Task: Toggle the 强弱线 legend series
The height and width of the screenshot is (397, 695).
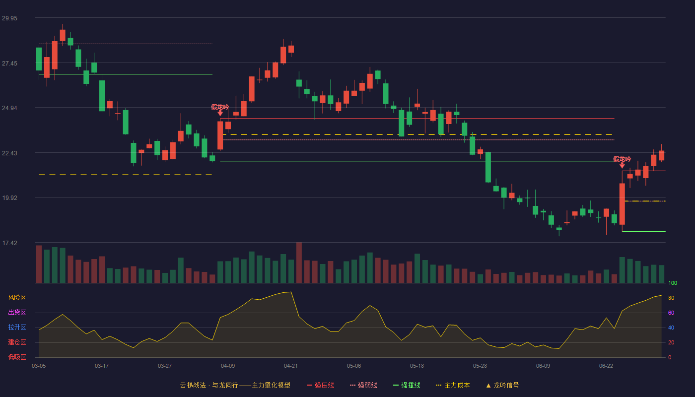Action: click(x=363, y=385)
